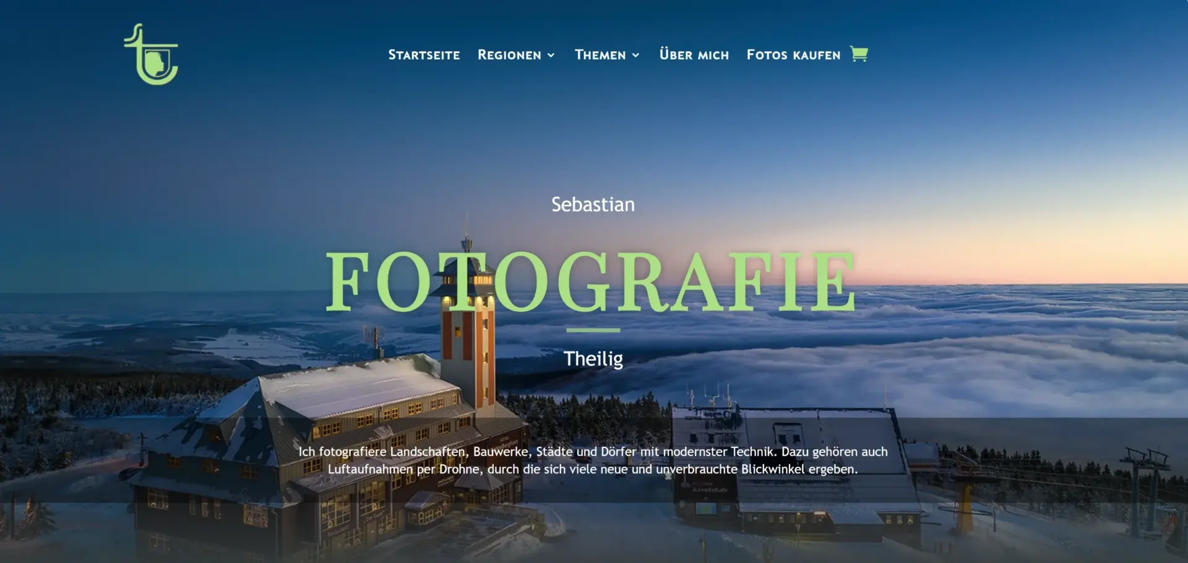Expand the chevron beside Regionen
Viewport: 1188px width, 563px height.
tap(551, 55)
